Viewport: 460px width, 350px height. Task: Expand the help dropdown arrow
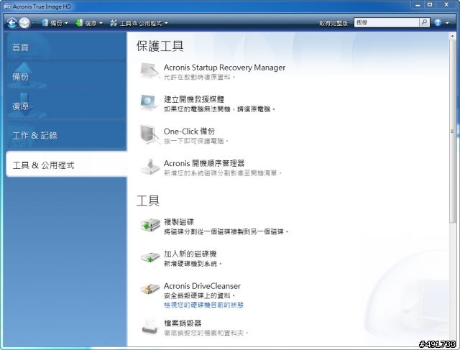447,23
